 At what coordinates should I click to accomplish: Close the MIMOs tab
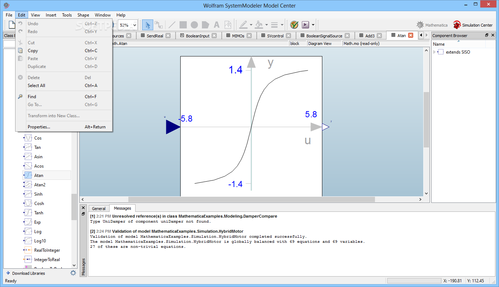[x=250, y=36]
